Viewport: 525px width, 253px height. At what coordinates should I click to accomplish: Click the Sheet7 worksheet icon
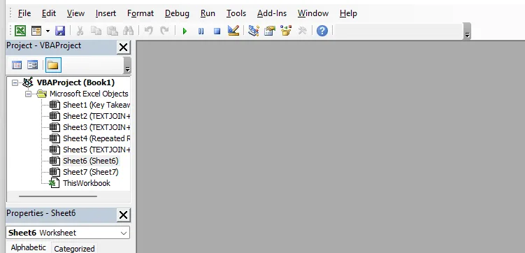(55, 172)
